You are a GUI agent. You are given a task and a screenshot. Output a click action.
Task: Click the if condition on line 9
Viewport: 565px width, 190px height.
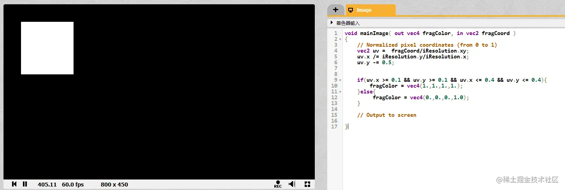click(452, 80)
